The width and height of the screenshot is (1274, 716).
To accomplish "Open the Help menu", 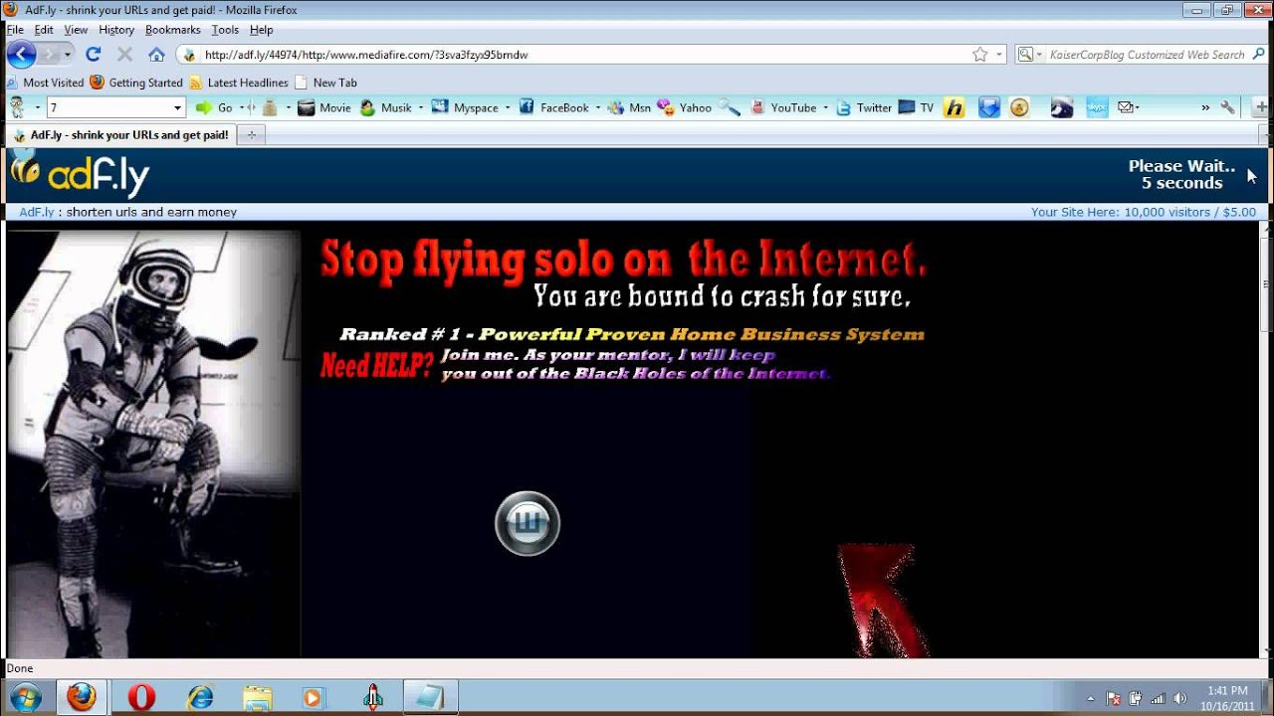I will pyautogui.click(x=261, y=30).
